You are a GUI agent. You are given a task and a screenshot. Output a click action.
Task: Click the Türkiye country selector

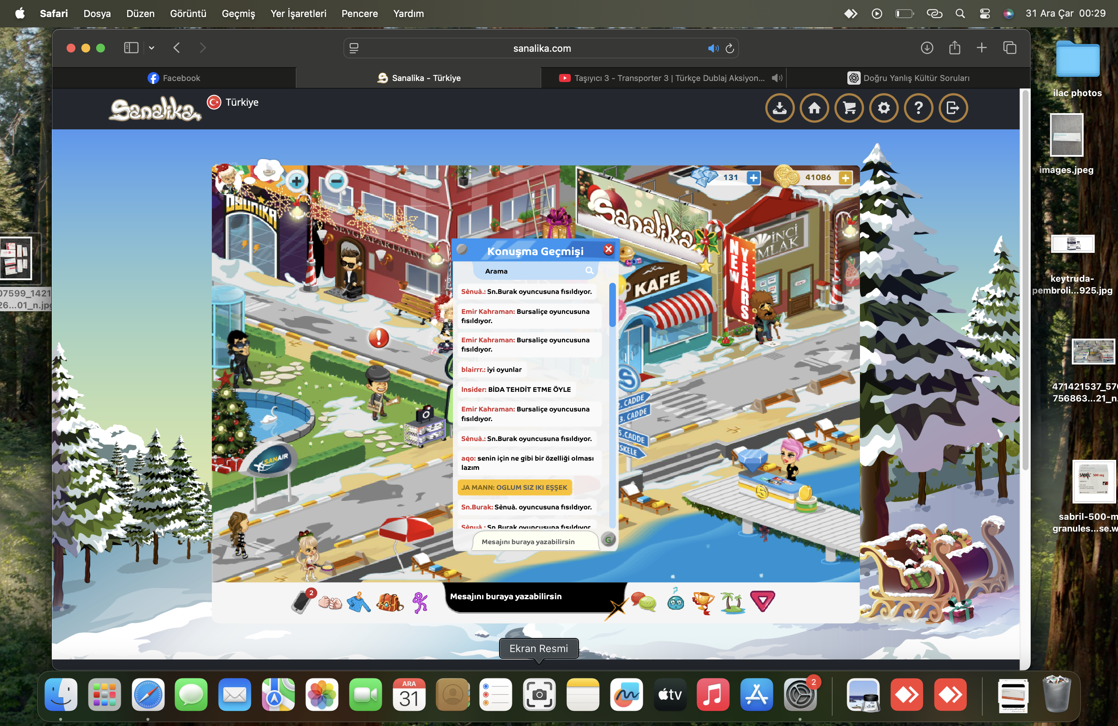(233, 102)
